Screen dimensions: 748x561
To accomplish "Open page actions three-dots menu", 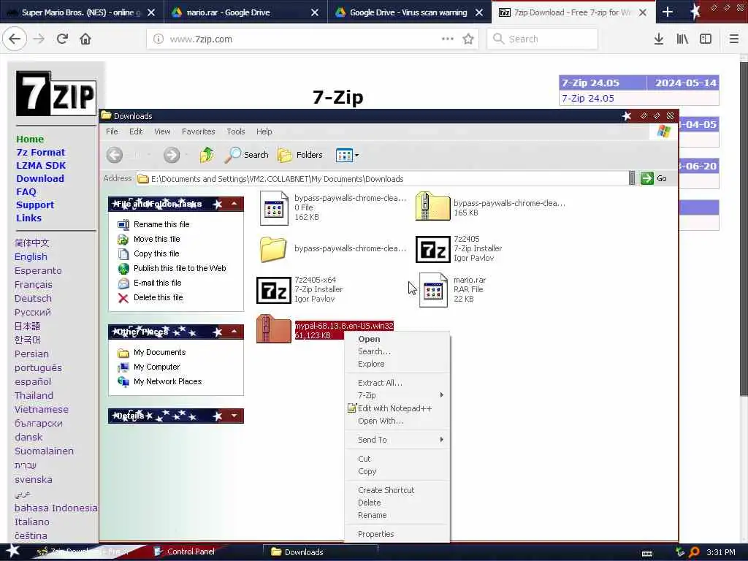I will pyautogui.click(x=448, y=39).
